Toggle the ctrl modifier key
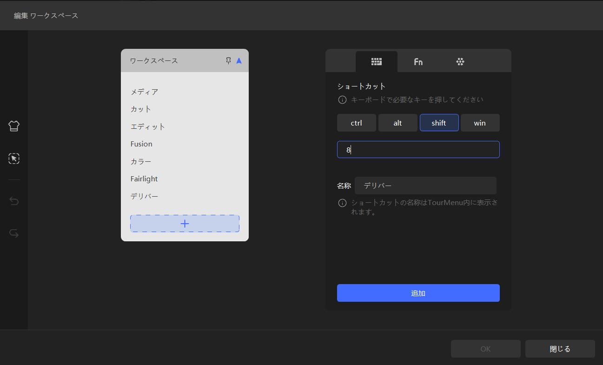 click(357, 123)
